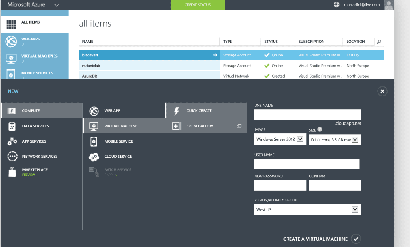Image resolution: width=410 pixels, height=247 pixels.
Task: Open the Image dropdown Windows Server 2012
Action: (280, 139)
